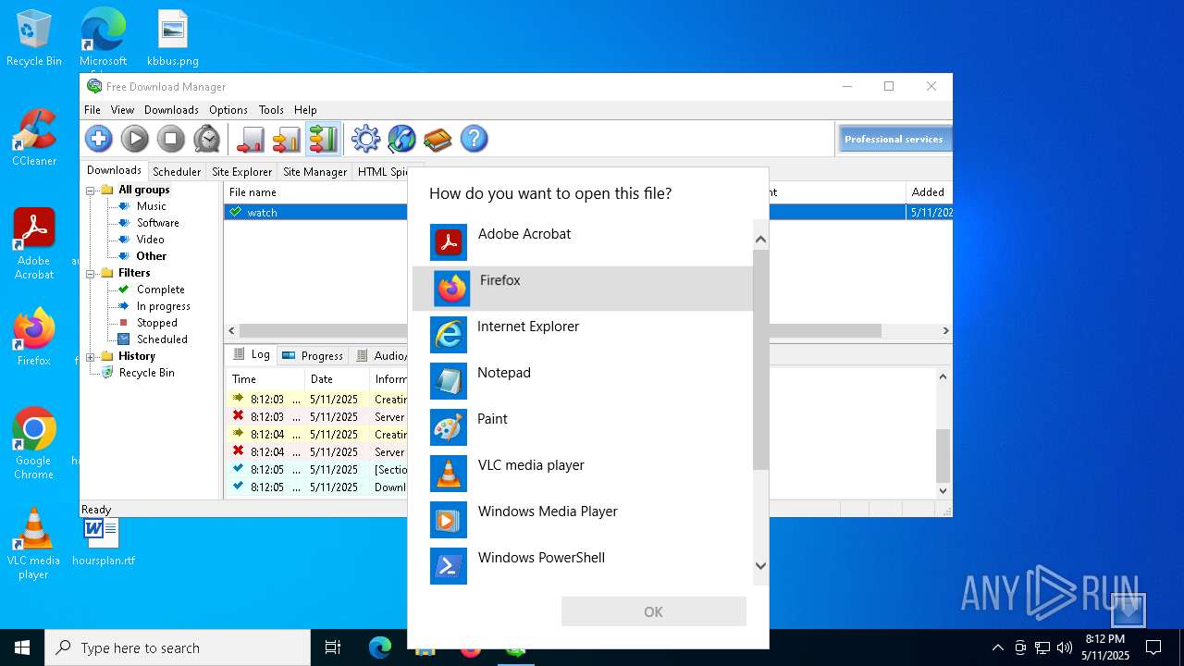
Task: Open the Options menu
Action: [x=228, y=109]
